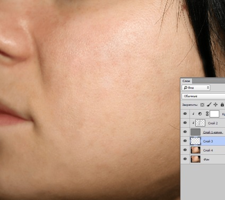225x200 pixels.
Task: Click clipping arrow on Слой 2
Action: (193, 123)
